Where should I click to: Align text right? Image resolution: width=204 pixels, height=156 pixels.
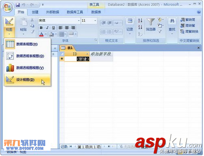73,28
